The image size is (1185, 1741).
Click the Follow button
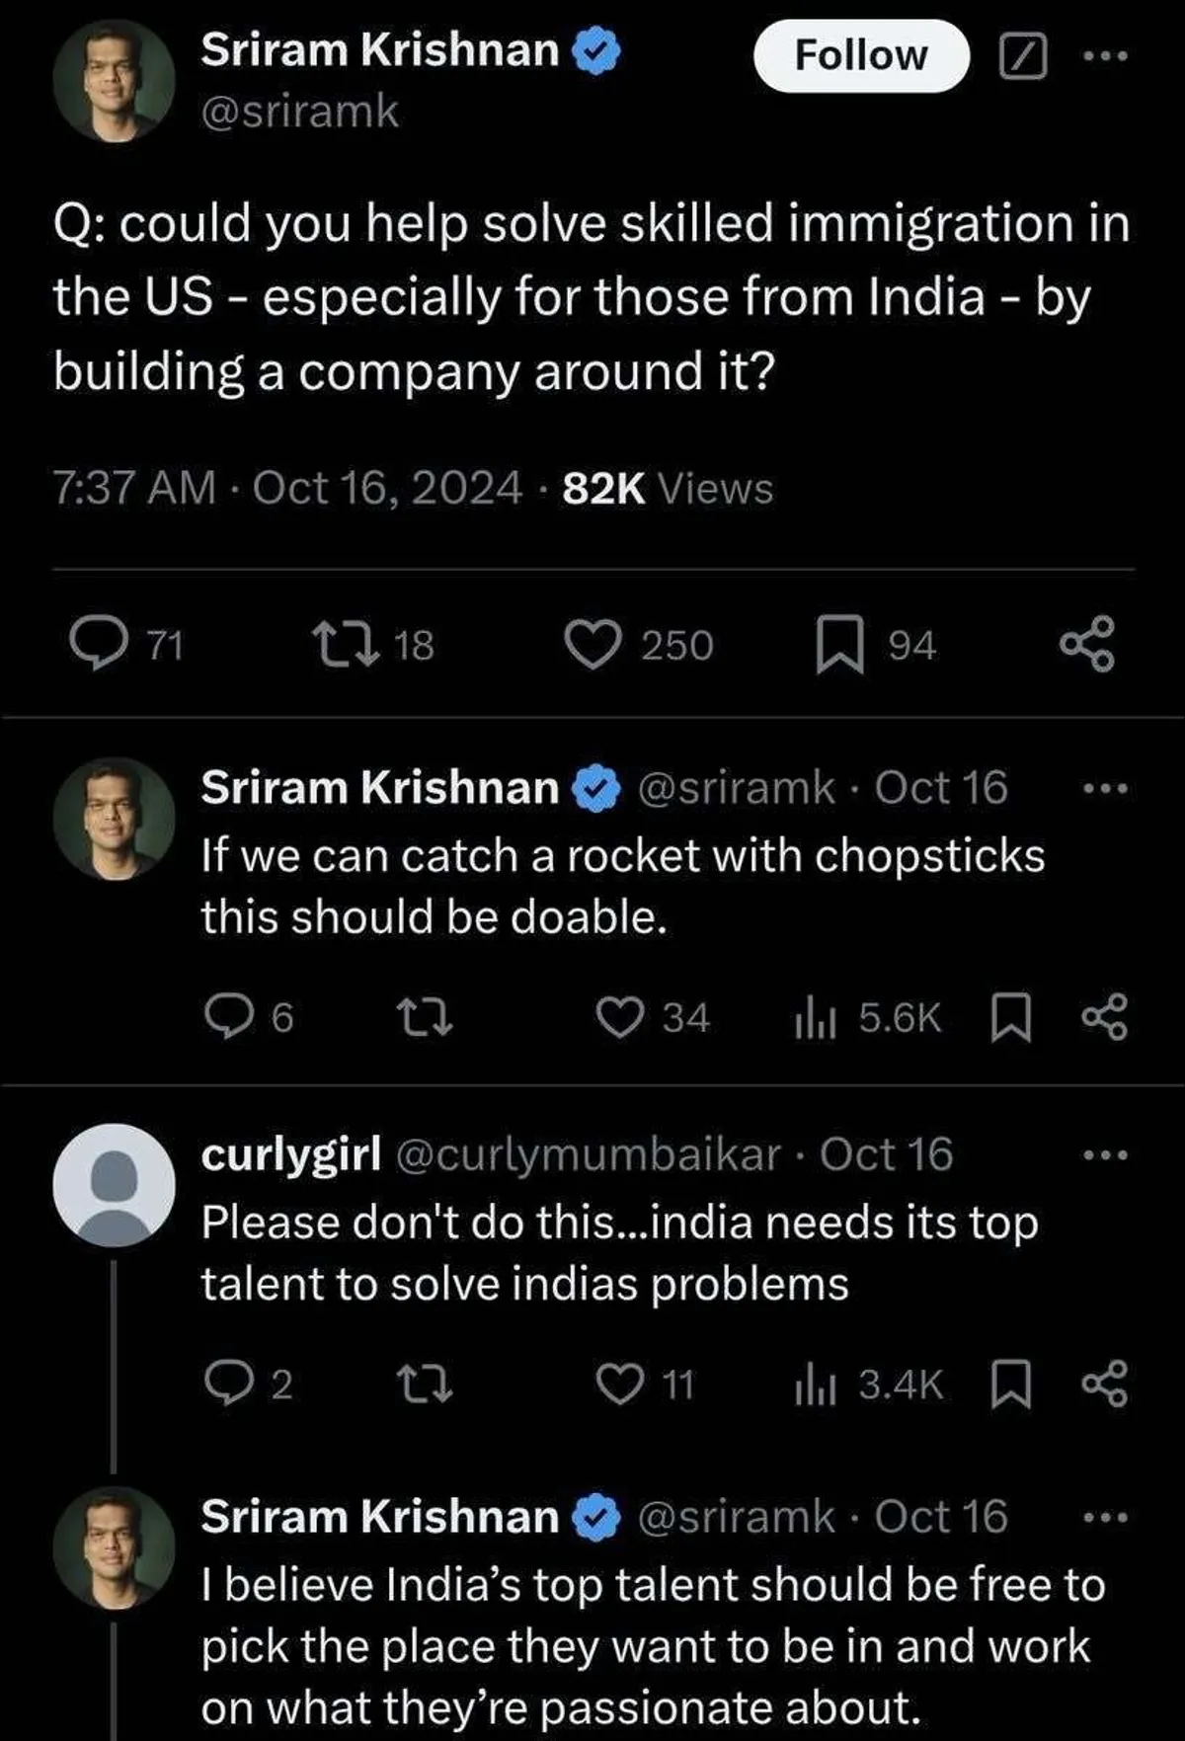(x=860, y=56)
